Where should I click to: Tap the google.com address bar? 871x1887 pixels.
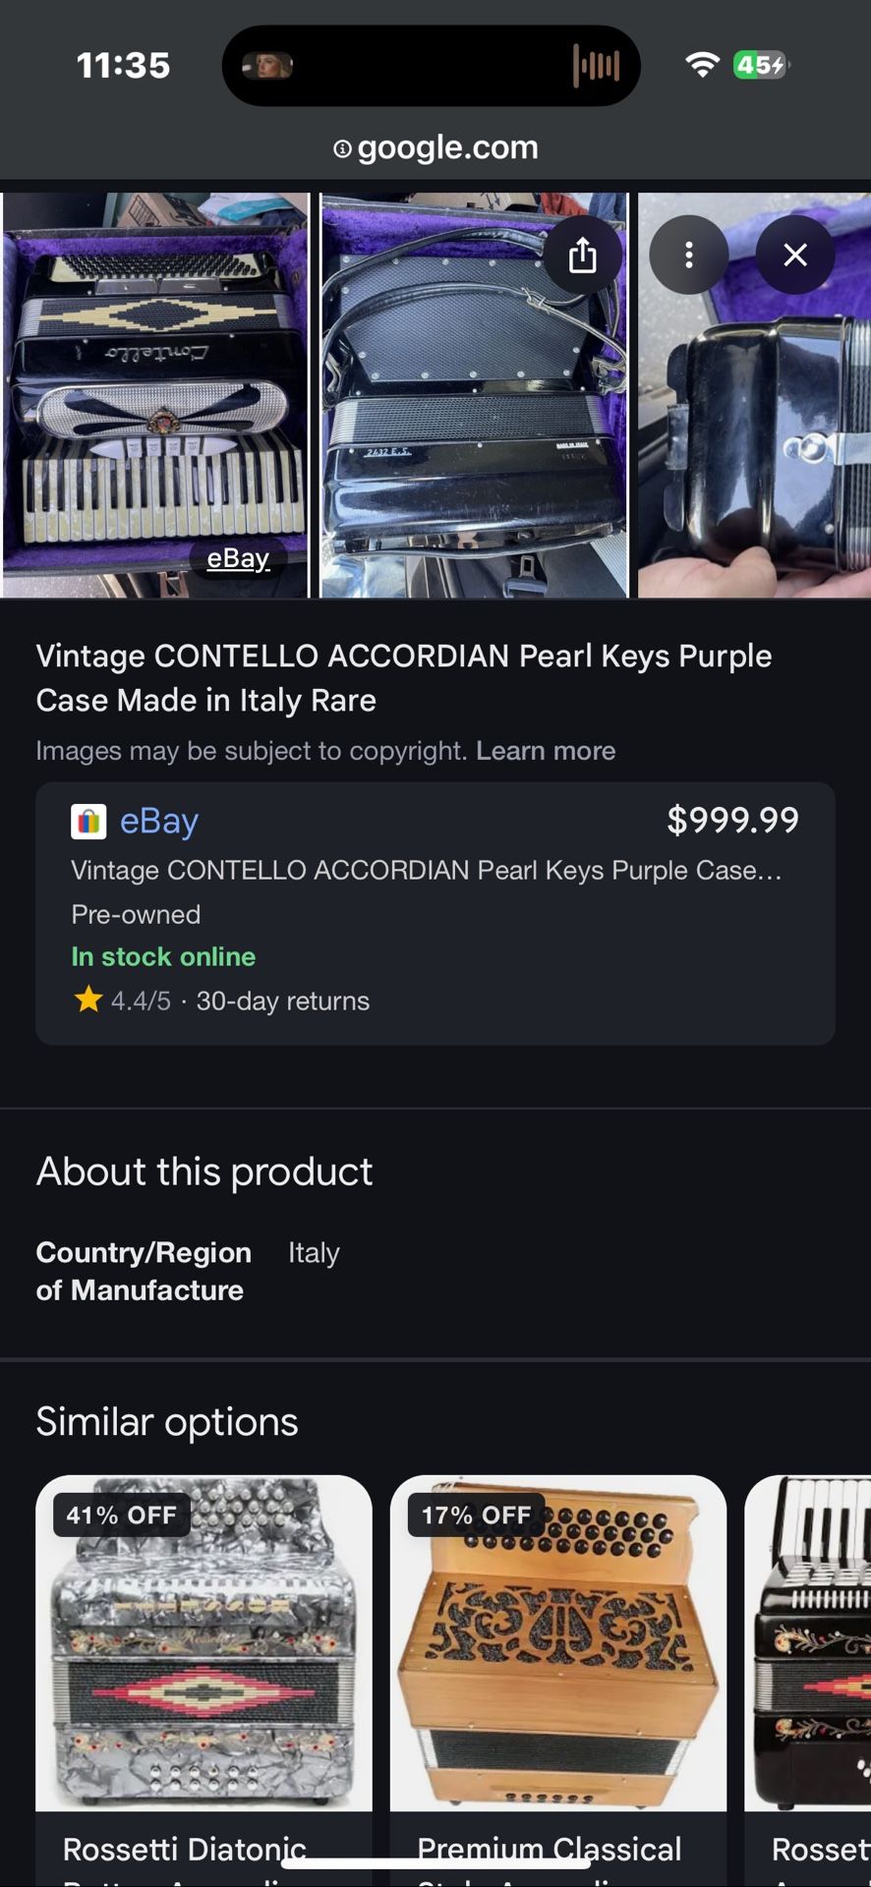(447, 147)
